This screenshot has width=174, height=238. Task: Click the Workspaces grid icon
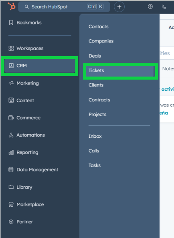(x=11, y=48)
